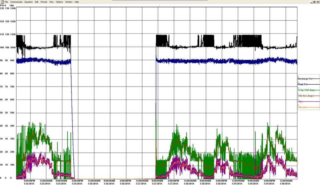
Task: Click the graph application icon beside File
Action: coord(2,2)
